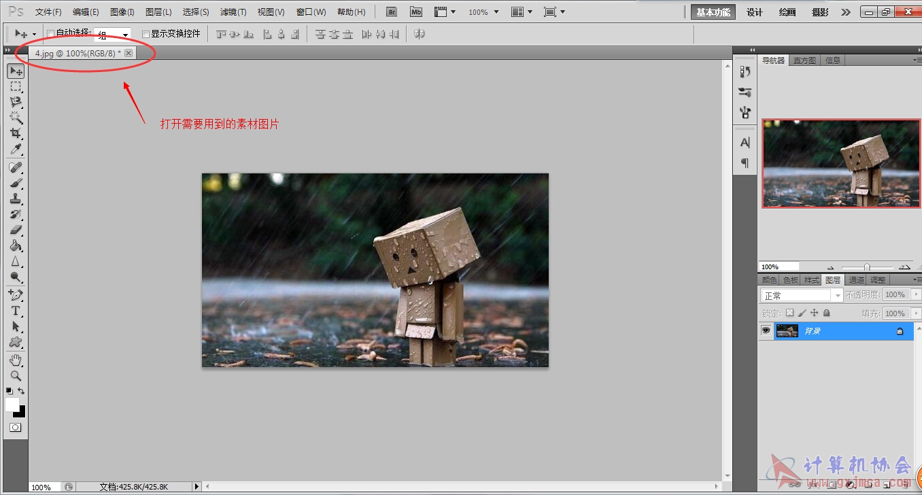922x495 pixels.
Task: Select the Eyedropper tool
Action: click(16, 149)
